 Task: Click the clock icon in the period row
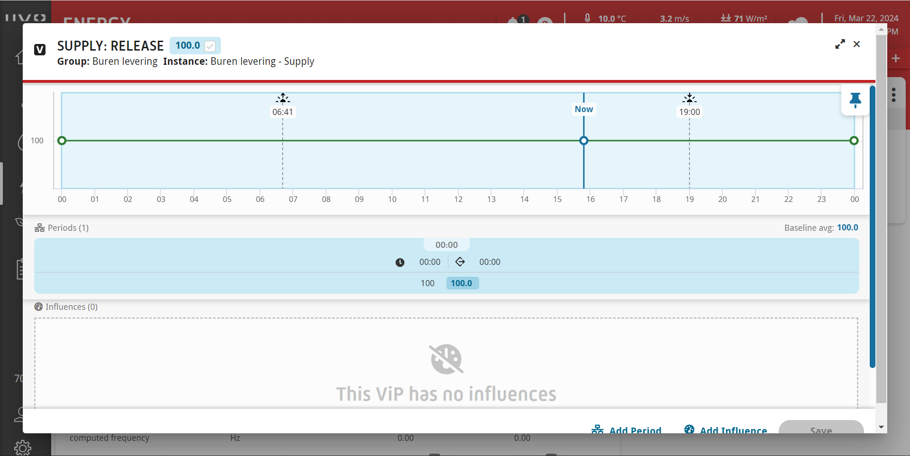(400, 262)
